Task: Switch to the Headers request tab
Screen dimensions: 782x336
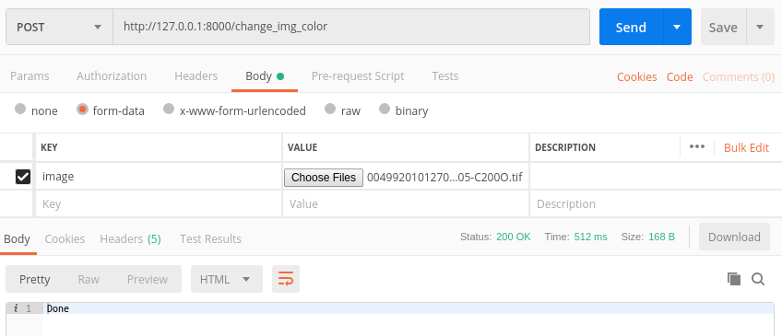Action: click(x=196, y=76)
